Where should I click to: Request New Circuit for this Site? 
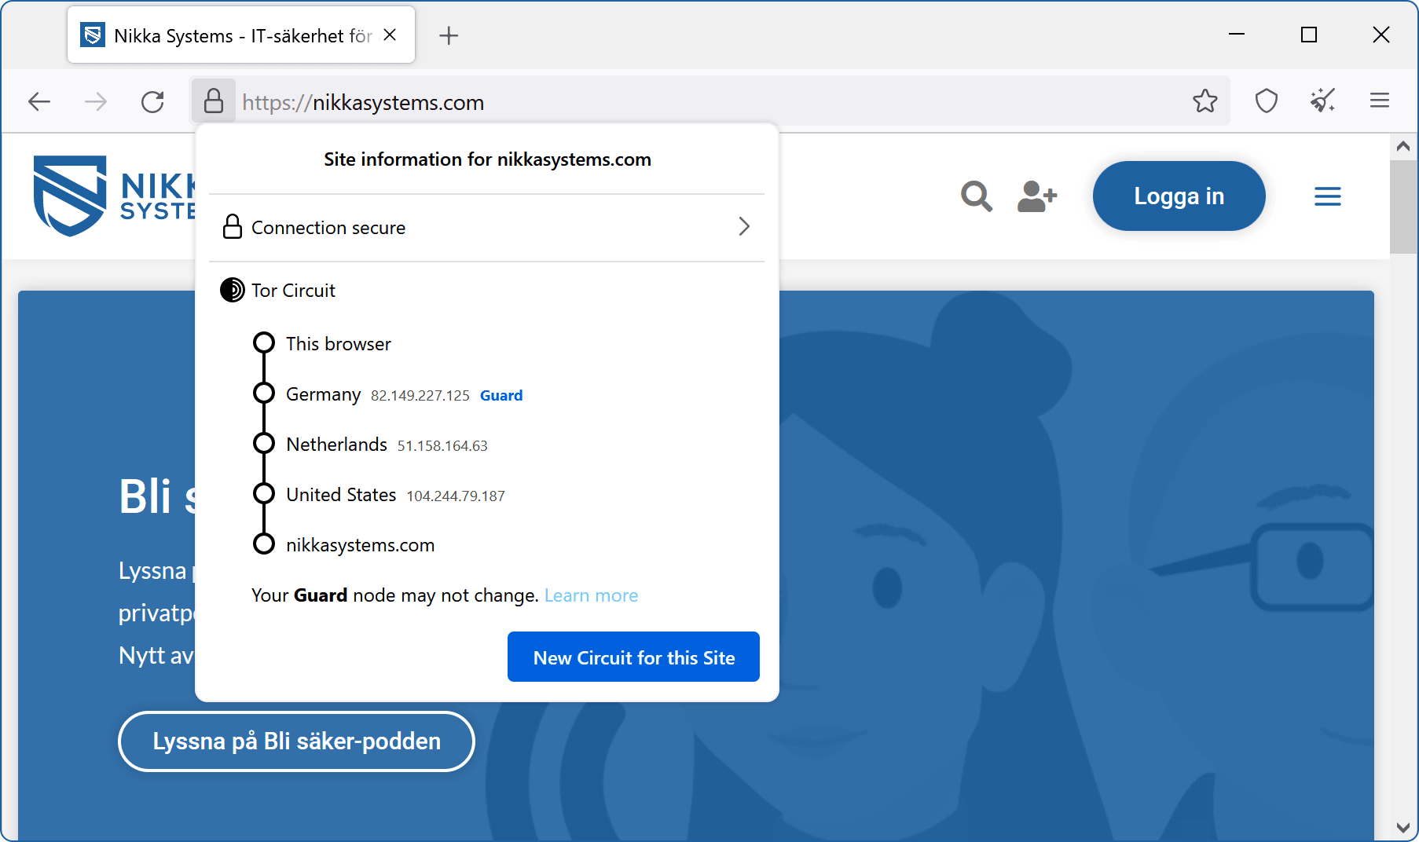click(633, 657)
